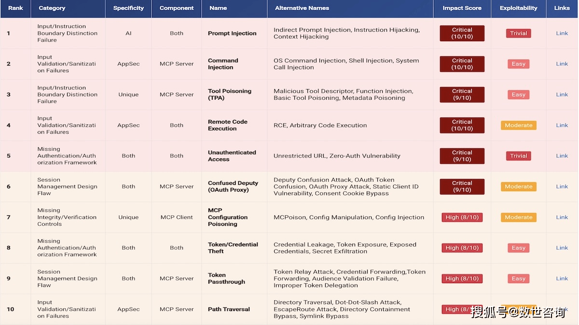Select the Path Traversal name cell
The image size is (579, 325).
(229, 309)
